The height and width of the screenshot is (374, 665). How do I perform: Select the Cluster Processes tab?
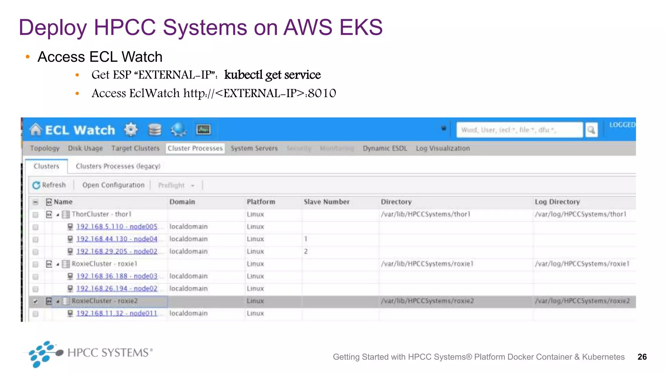click(195, 148)
